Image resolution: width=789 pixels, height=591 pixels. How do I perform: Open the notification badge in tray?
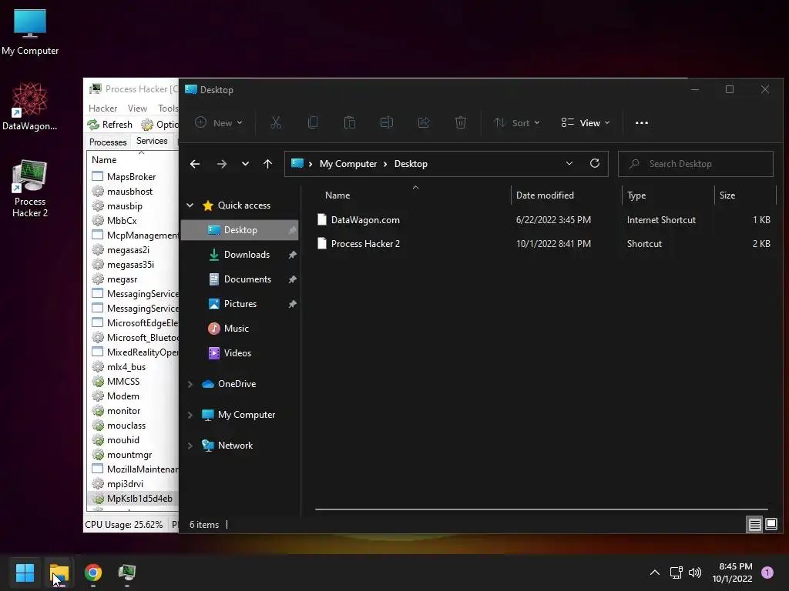pyautogui.click(x=767, y=573)
